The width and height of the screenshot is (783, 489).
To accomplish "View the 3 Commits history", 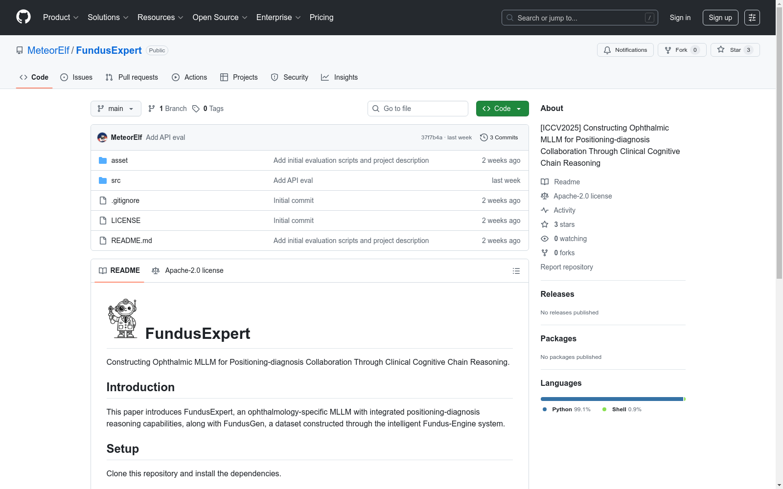I will [x=499, y=137].
